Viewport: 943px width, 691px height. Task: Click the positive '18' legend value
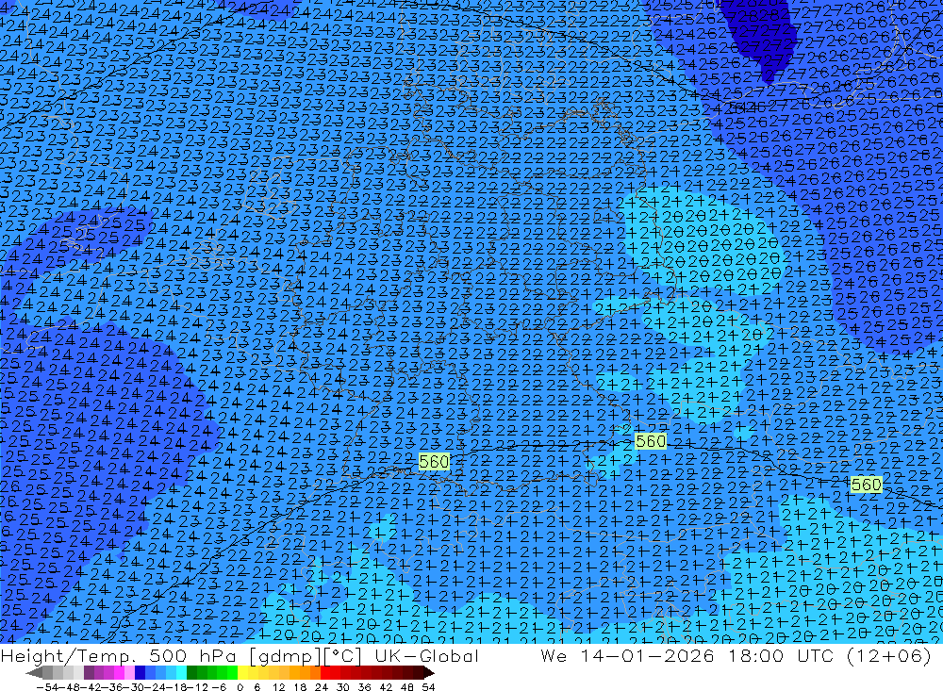pyautogui.click(x=300, y=687)
